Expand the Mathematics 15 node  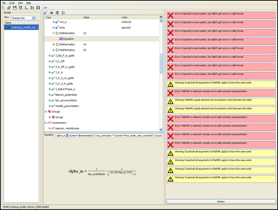click(54, 50)
